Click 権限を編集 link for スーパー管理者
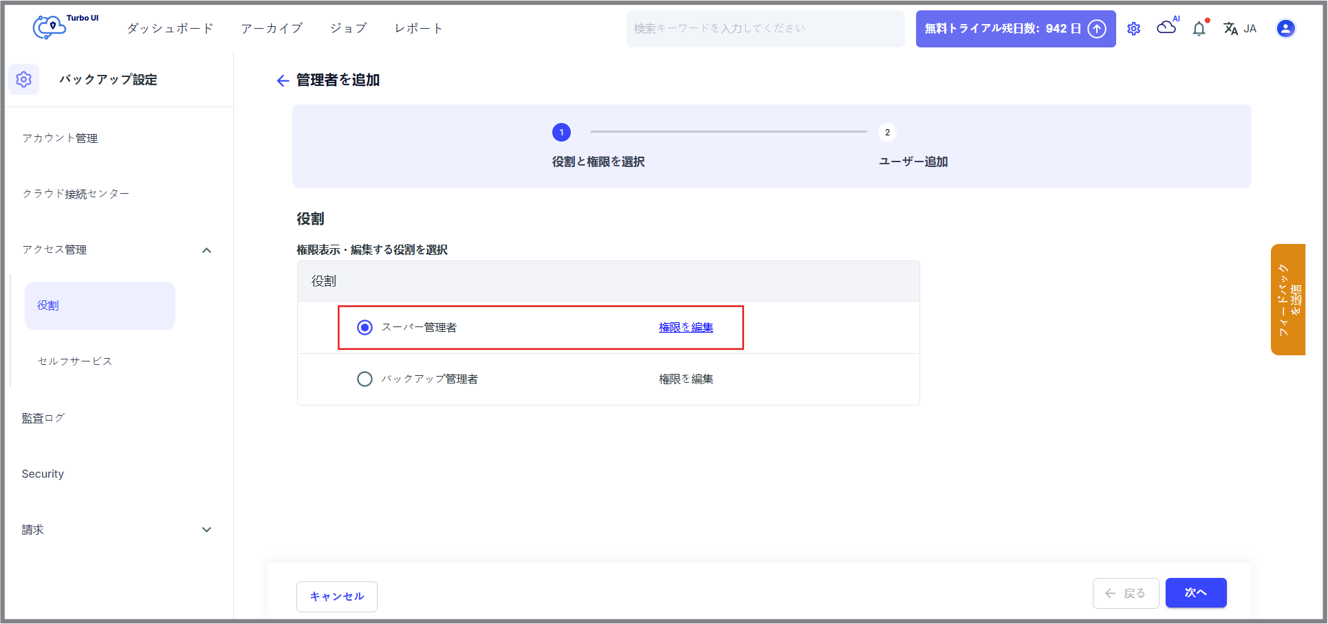Viewport: 1328px width, 624px height. click(x=686, y=327)
